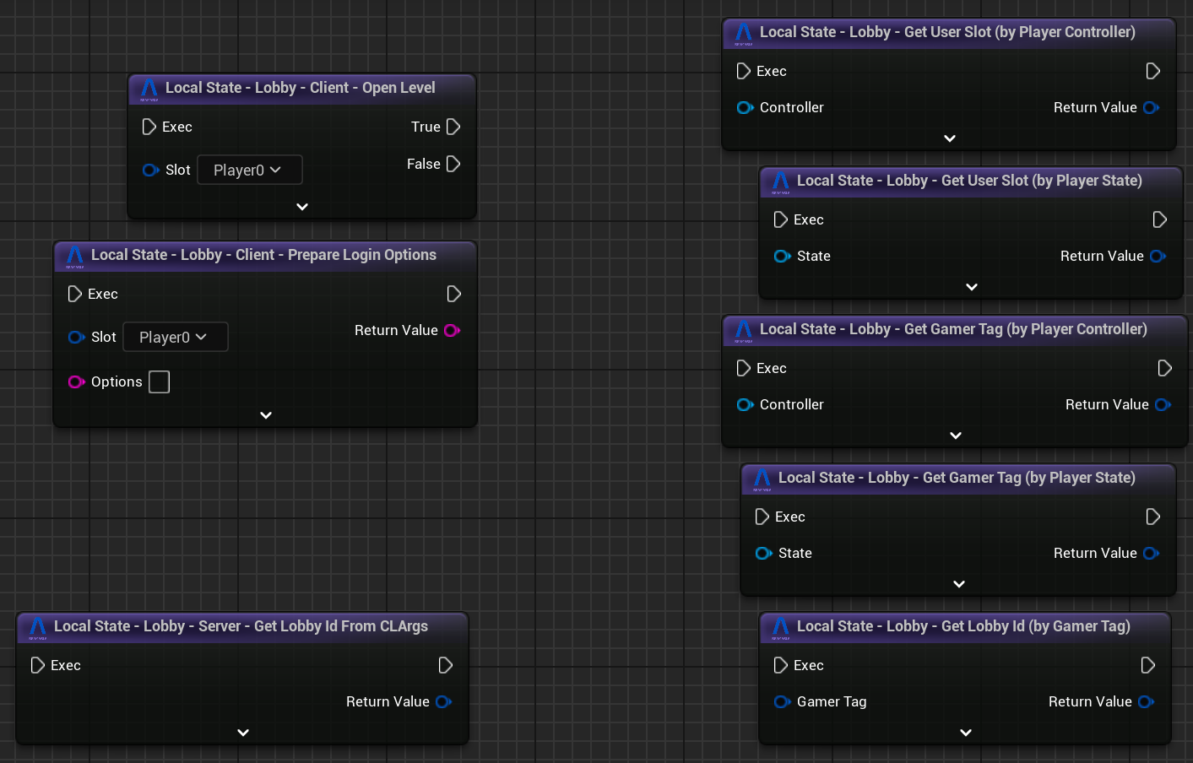The image size is (1193, 763).
Task: Click exec output pin on Get Lobby Id (by Gamer Tag)
Action: [x=1148, y=665]
